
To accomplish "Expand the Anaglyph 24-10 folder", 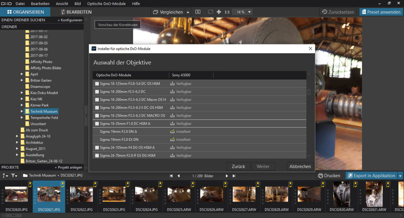I will [x=17, y=136].
